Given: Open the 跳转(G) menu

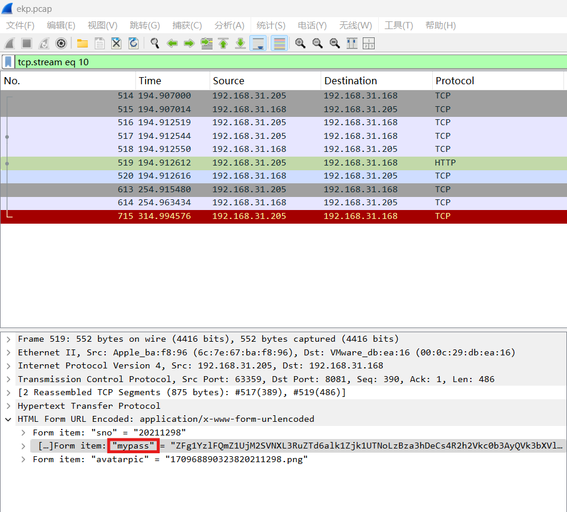Looking at the screenshot, I should coord(145,26).
